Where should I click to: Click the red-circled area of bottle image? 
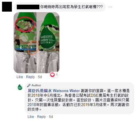[25, 24]
